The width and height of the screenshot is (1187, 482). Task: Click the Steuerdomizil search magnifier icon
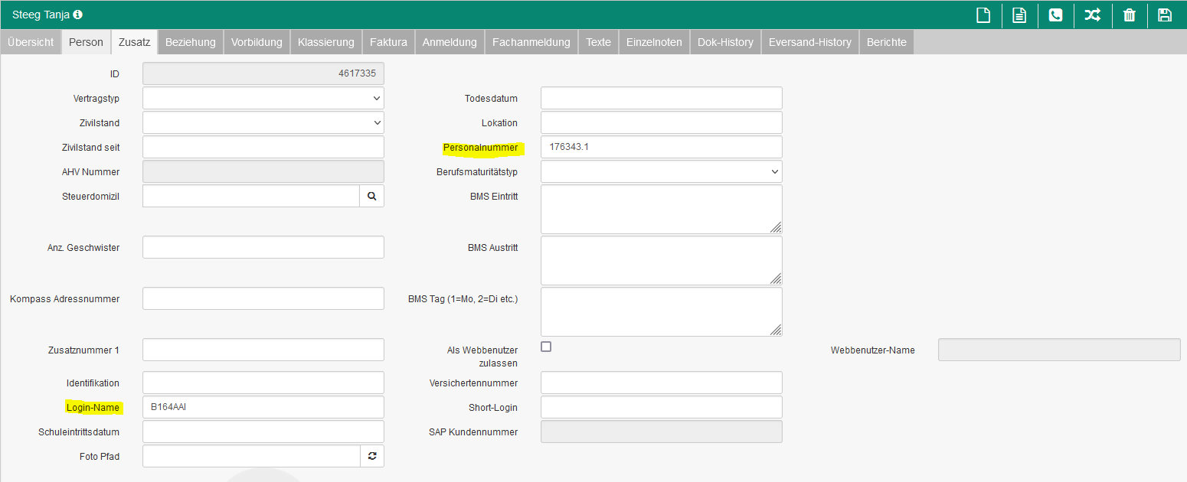pos(371,196)
